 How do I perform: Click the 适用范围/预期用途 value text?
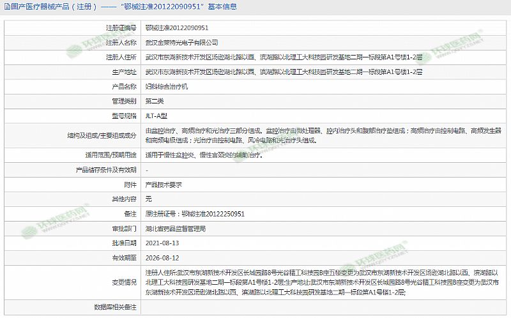(204, 155)
